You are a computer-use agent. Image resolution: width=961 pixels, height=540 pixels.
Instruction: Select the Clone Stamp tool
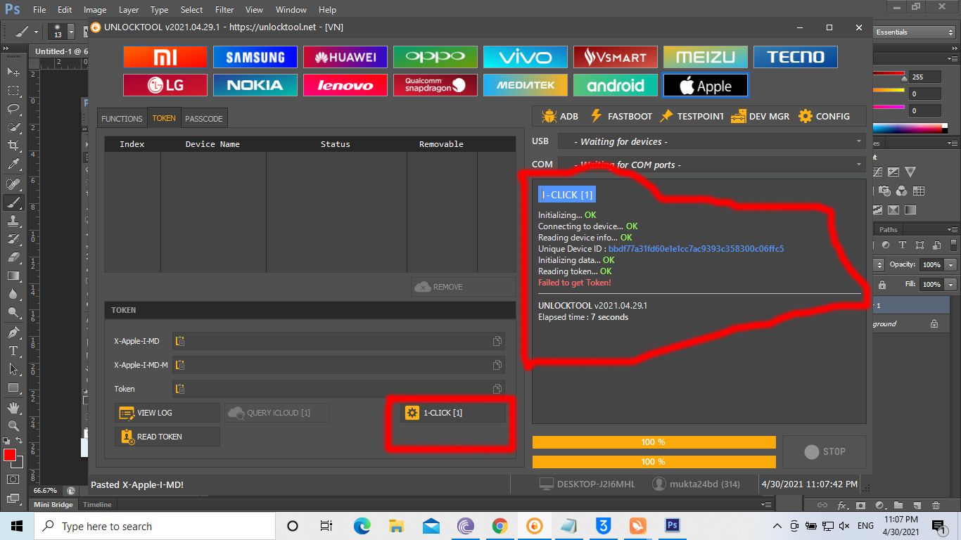tap(13, 221)
